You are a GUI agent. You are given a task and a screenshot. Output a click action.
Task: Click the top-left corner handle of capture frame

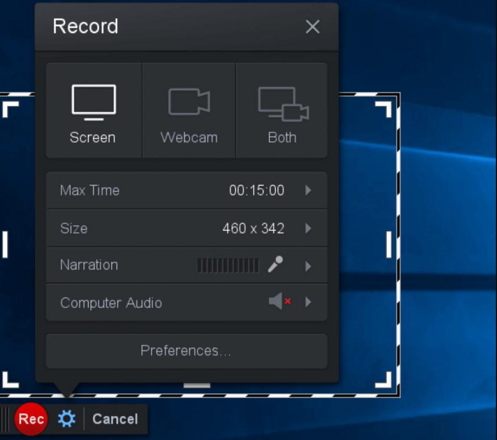click(x=10, y=109)
